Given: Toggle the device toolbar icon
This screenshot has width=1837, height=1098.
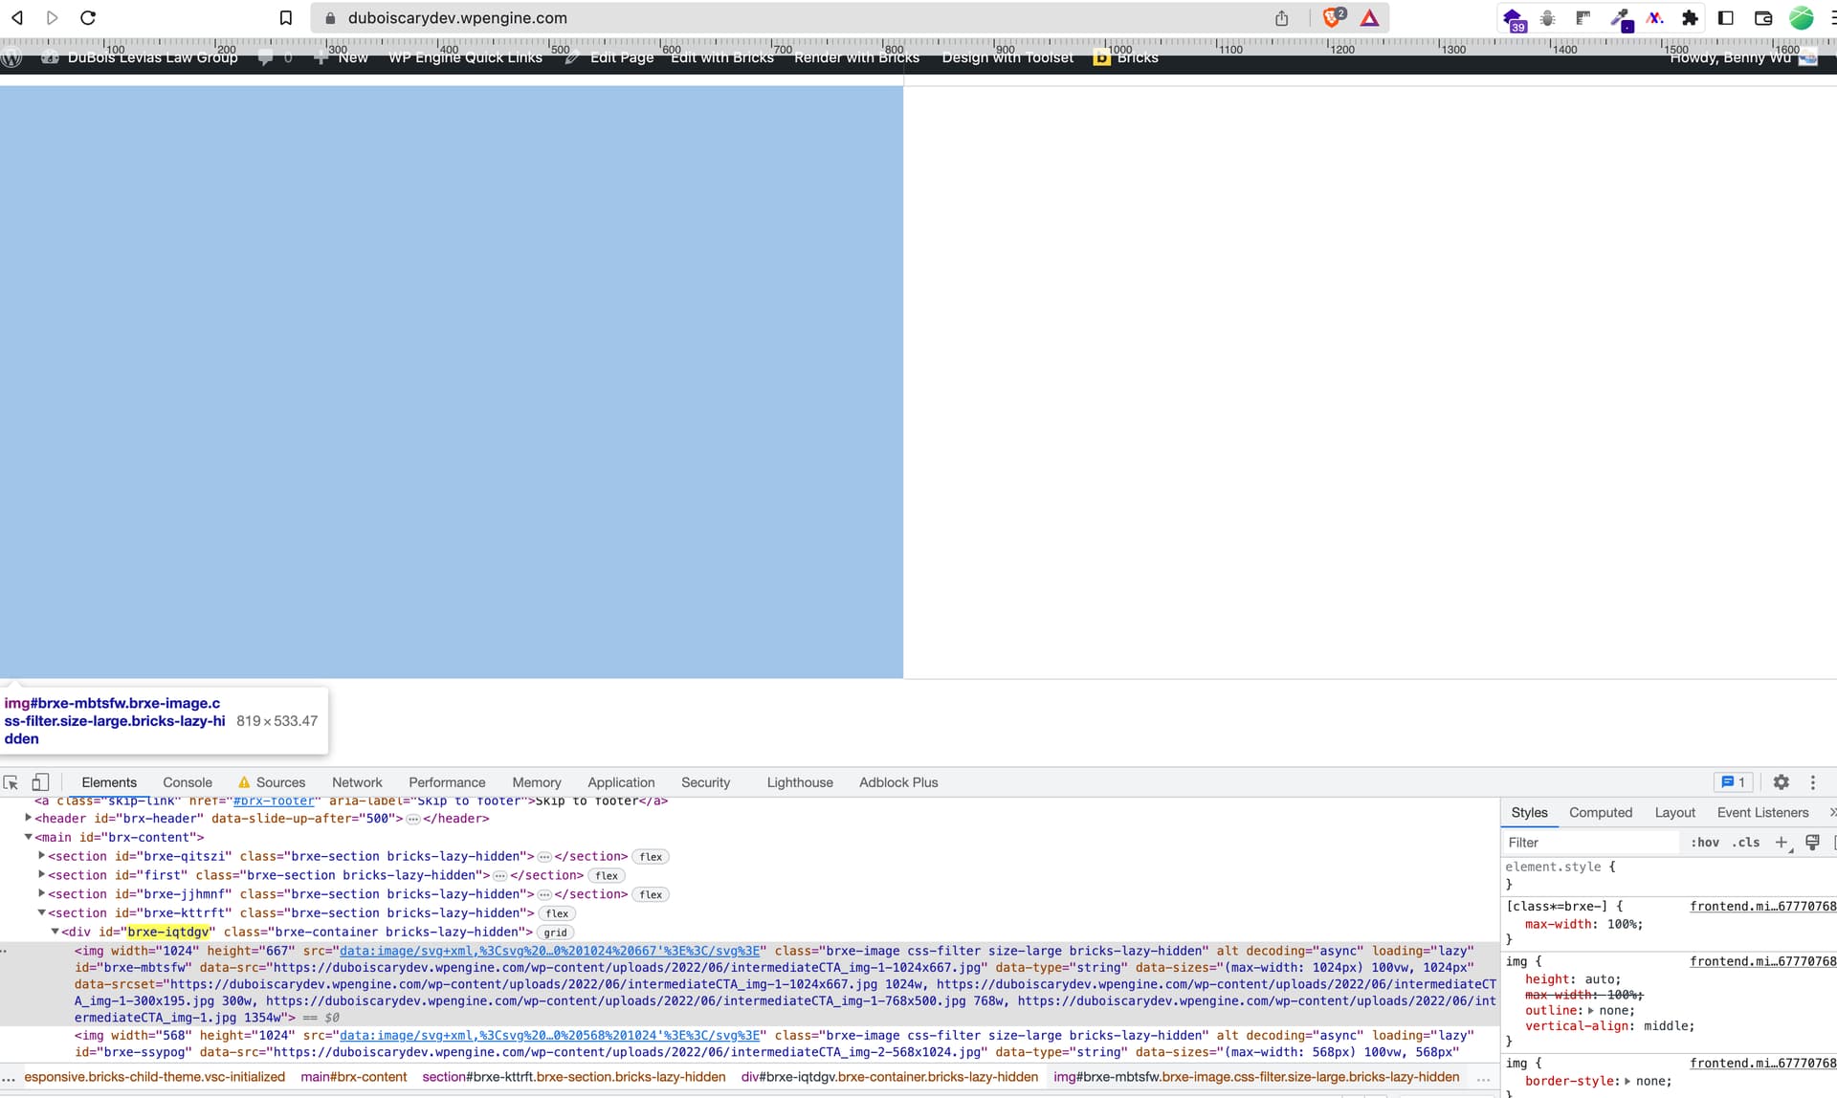Looking at the screenshot, I should [40, 782].
